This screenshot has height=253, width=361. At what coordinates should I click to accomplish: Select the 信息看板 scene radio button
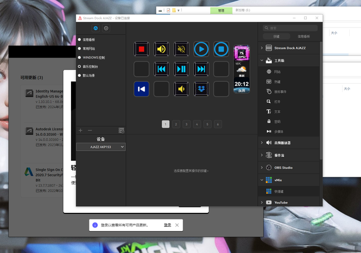(x=79, y=40)
